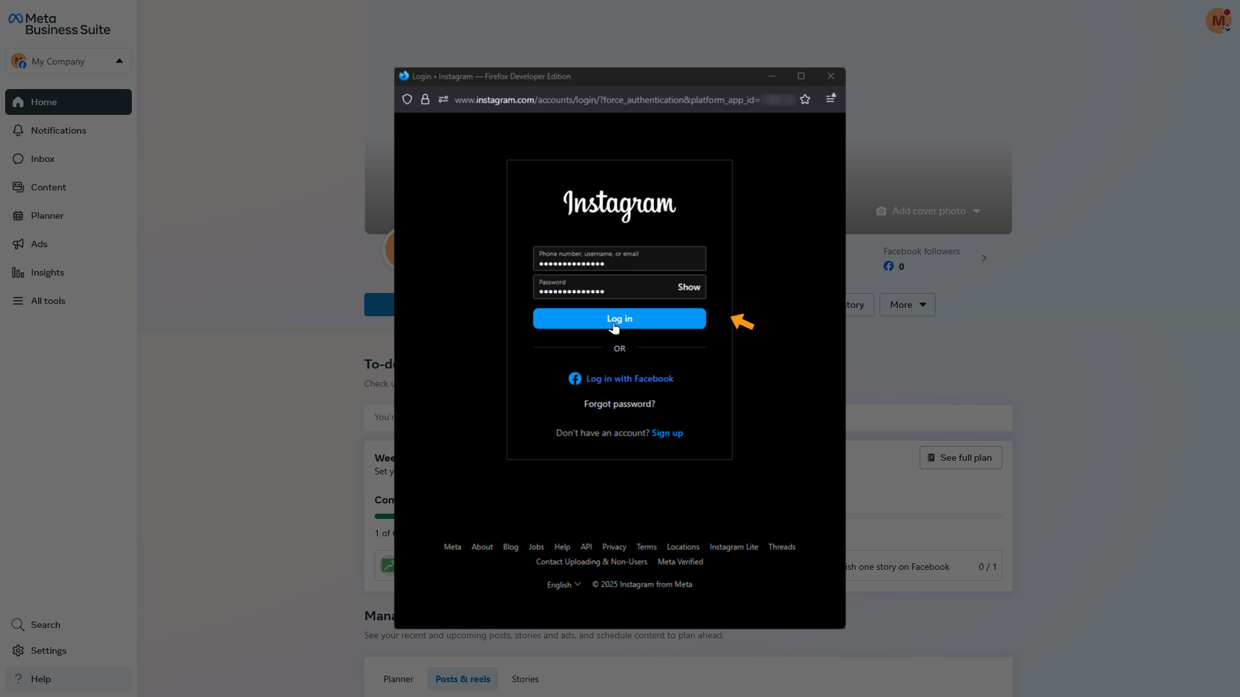Open the Terms footer link

[x=646, y=547]
